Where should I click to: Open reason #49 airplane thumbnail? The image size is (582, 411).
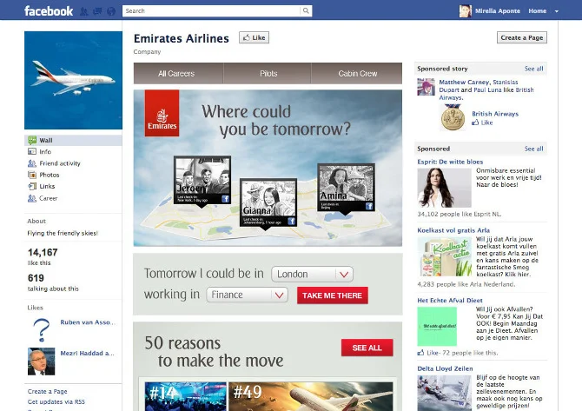[311, 396]
